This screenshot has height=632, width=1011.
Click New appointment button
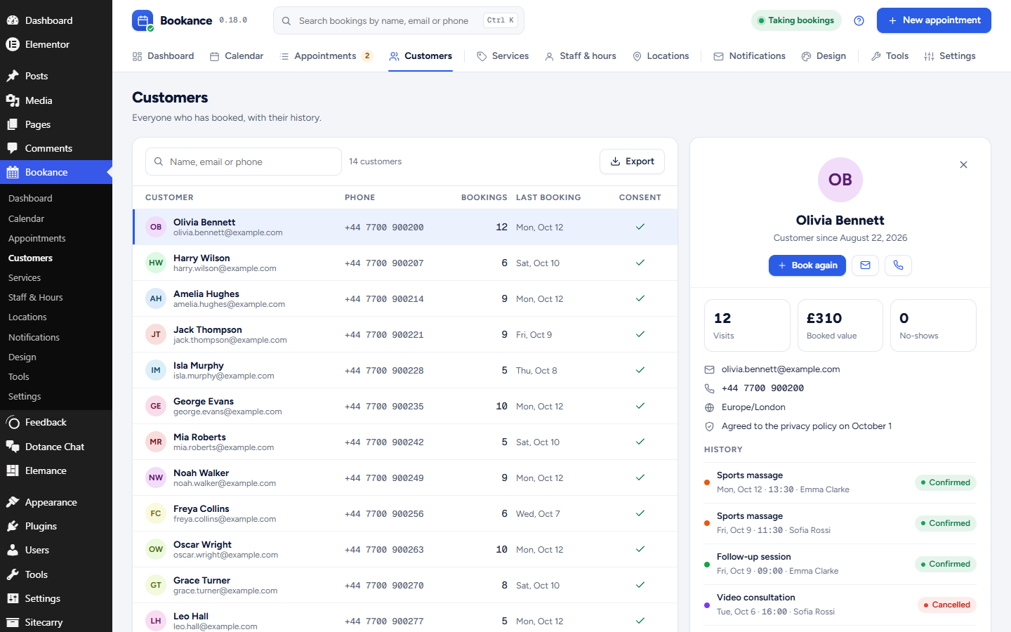[x=934, y=20]
